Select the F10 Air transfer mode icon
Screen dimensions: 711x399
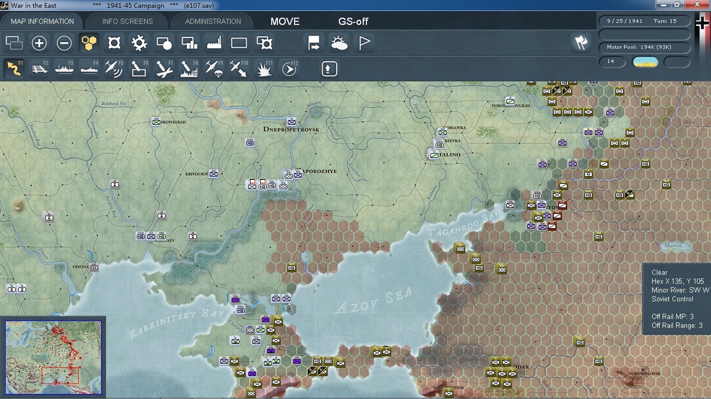click(239, 69)
